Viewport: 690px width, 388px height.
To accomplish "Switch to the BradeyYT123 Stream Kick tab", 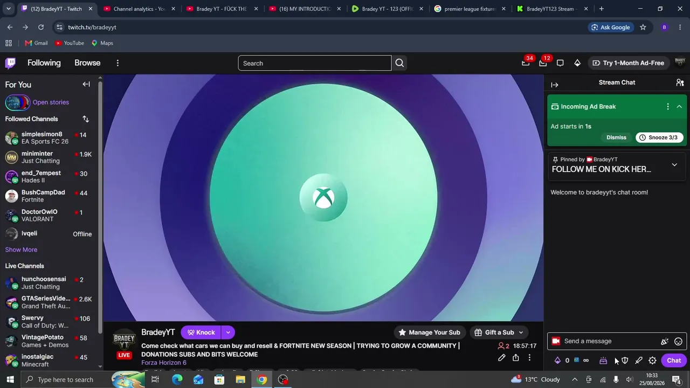I will 551,9.
